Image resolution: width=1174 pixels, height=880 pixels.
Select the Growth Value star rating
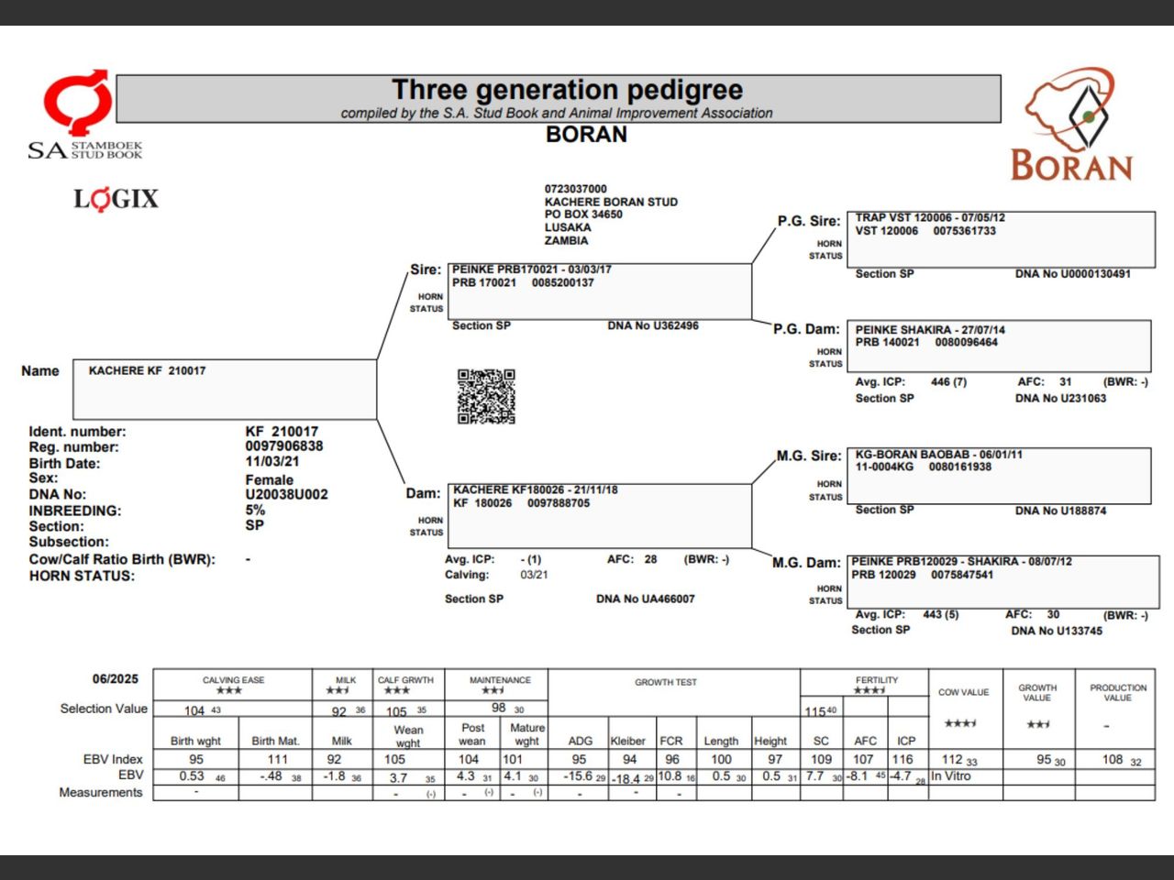(1036, 722)
